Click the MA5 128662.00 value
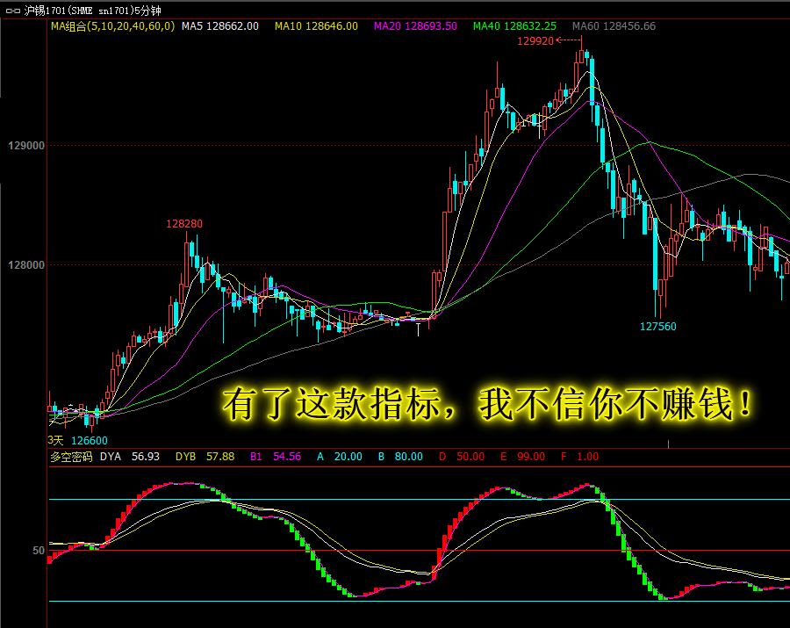The image size is (790, 628). 220,26
